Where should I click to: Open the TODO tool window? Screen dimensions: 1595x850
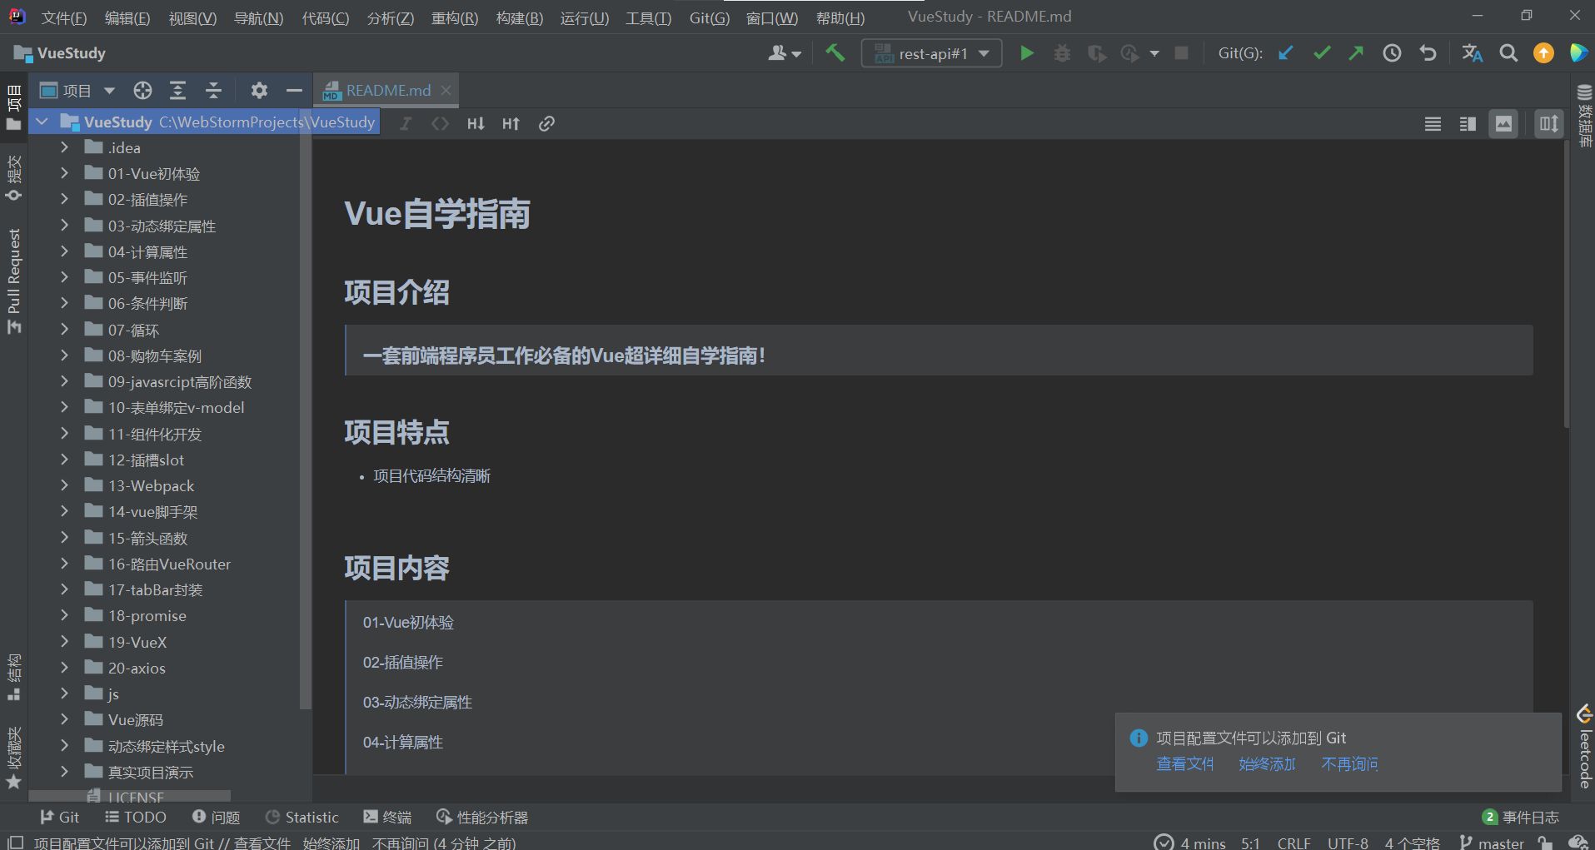[x=136, y=818]
